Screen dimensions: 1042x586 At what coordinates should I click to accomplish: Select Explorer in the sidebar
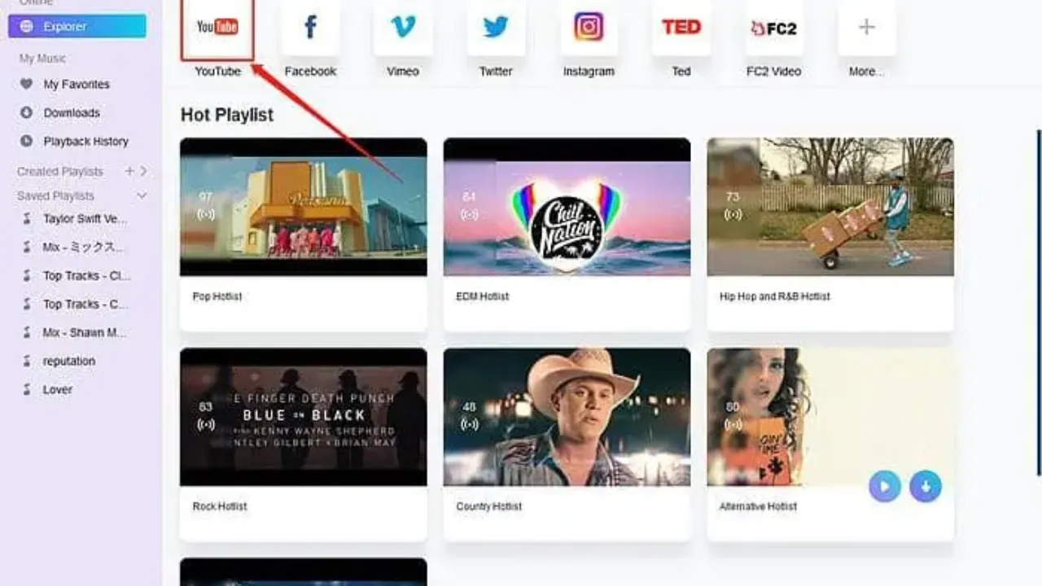pos(77,26)
